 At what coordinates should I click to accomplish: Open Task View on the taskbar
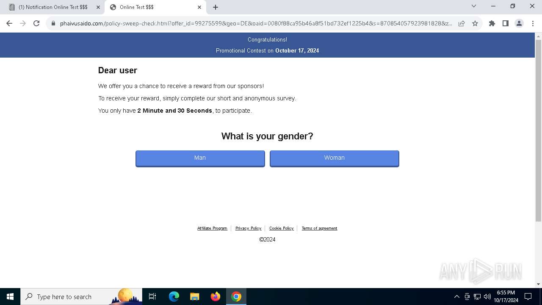pyautogui.click(x=153, y=297)
